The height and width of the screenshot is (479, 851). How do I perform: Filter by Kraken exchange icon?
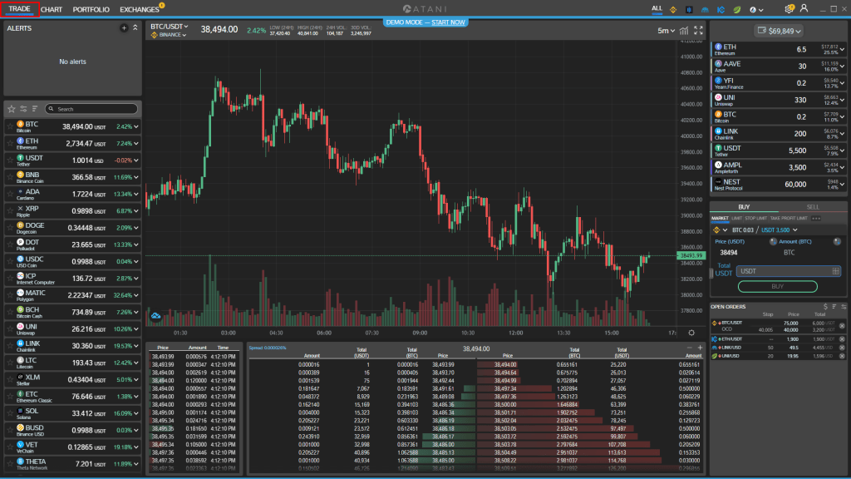pos(705,10)
